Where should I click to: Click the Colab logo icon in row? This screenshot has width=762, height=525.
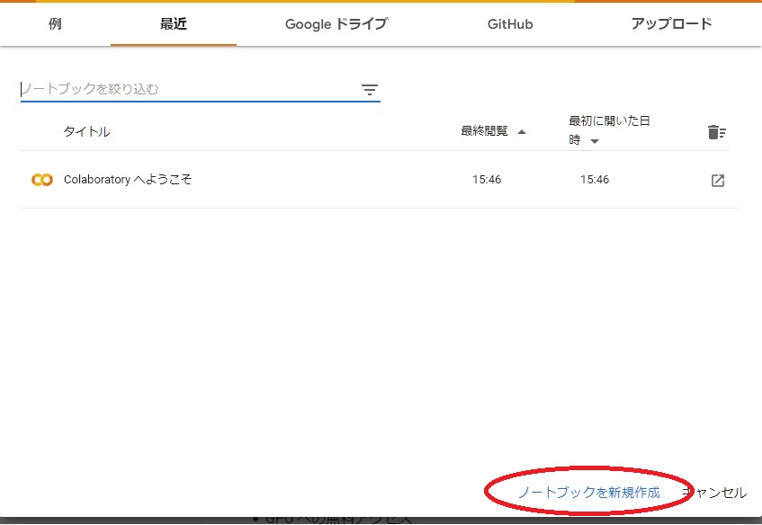(41, 180)
